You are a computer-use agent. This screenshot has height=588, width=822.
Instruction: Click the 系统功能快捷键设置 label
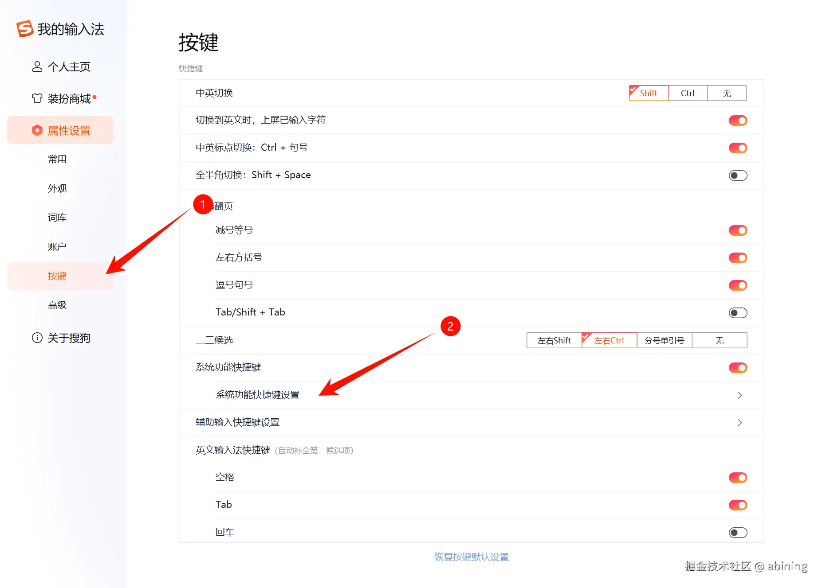(x=257, y=395)
